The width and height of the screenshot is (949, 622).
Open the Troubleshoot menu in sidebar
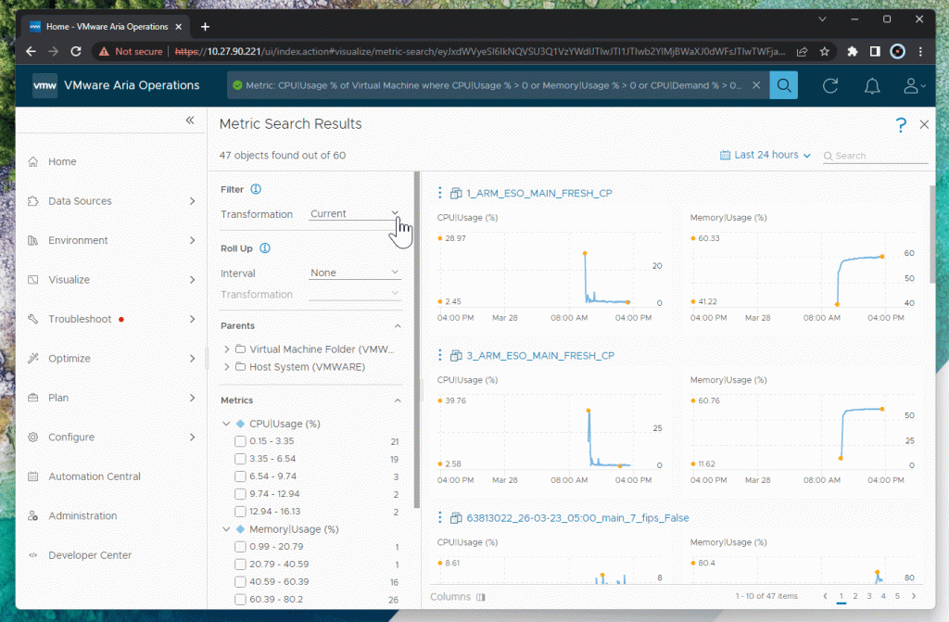(111, 319)
